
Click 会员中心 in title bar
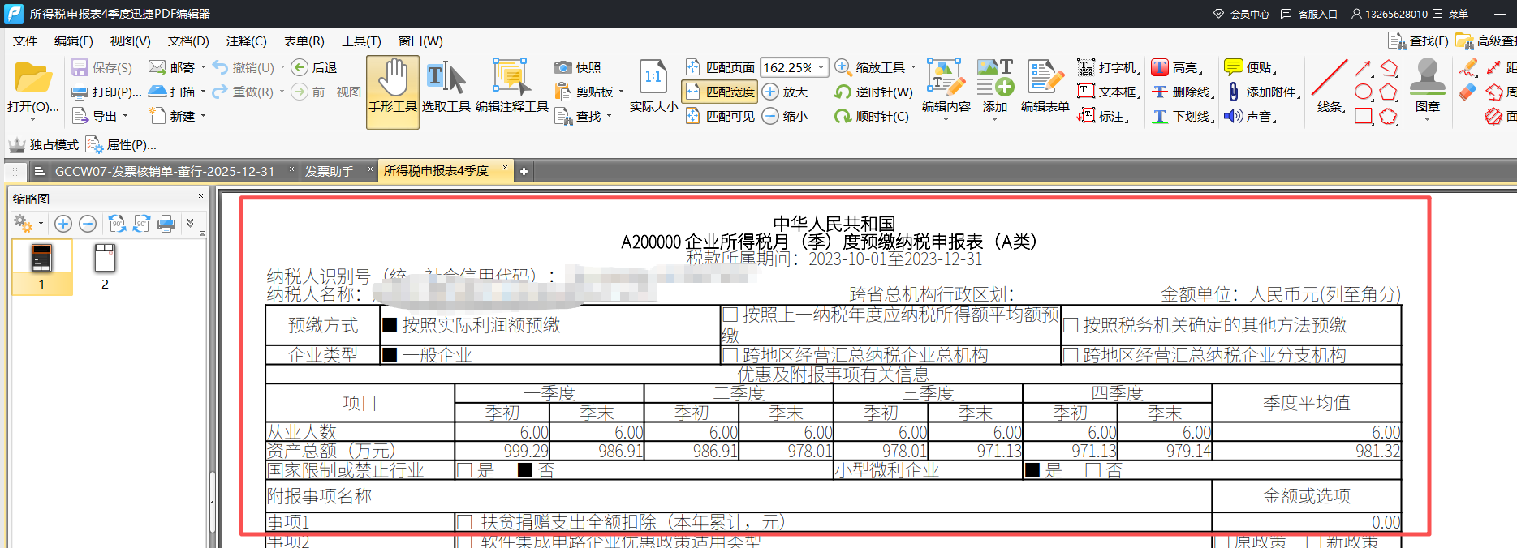tap(1242, 14)
